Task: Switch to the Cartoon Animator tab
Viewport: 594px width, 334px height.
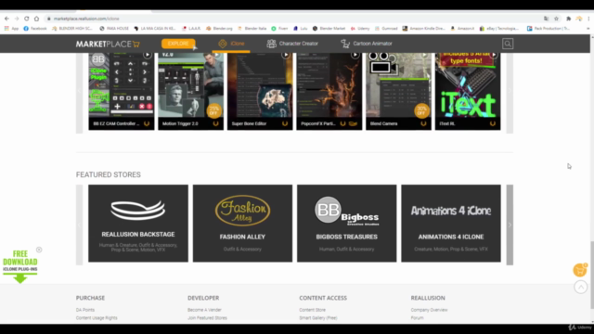Action: 367,44
